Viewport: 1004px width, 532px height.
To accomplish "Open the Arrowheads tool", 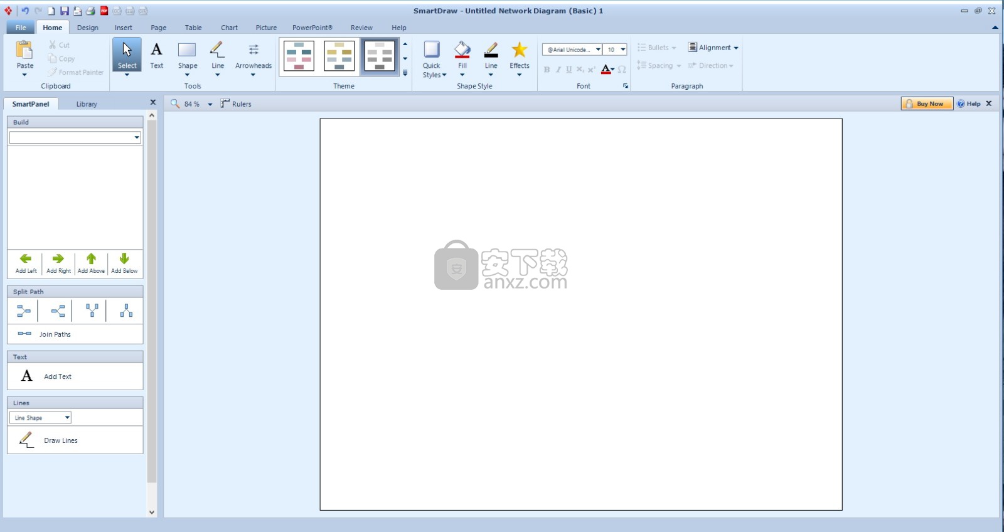I will (x=253, y=55).
